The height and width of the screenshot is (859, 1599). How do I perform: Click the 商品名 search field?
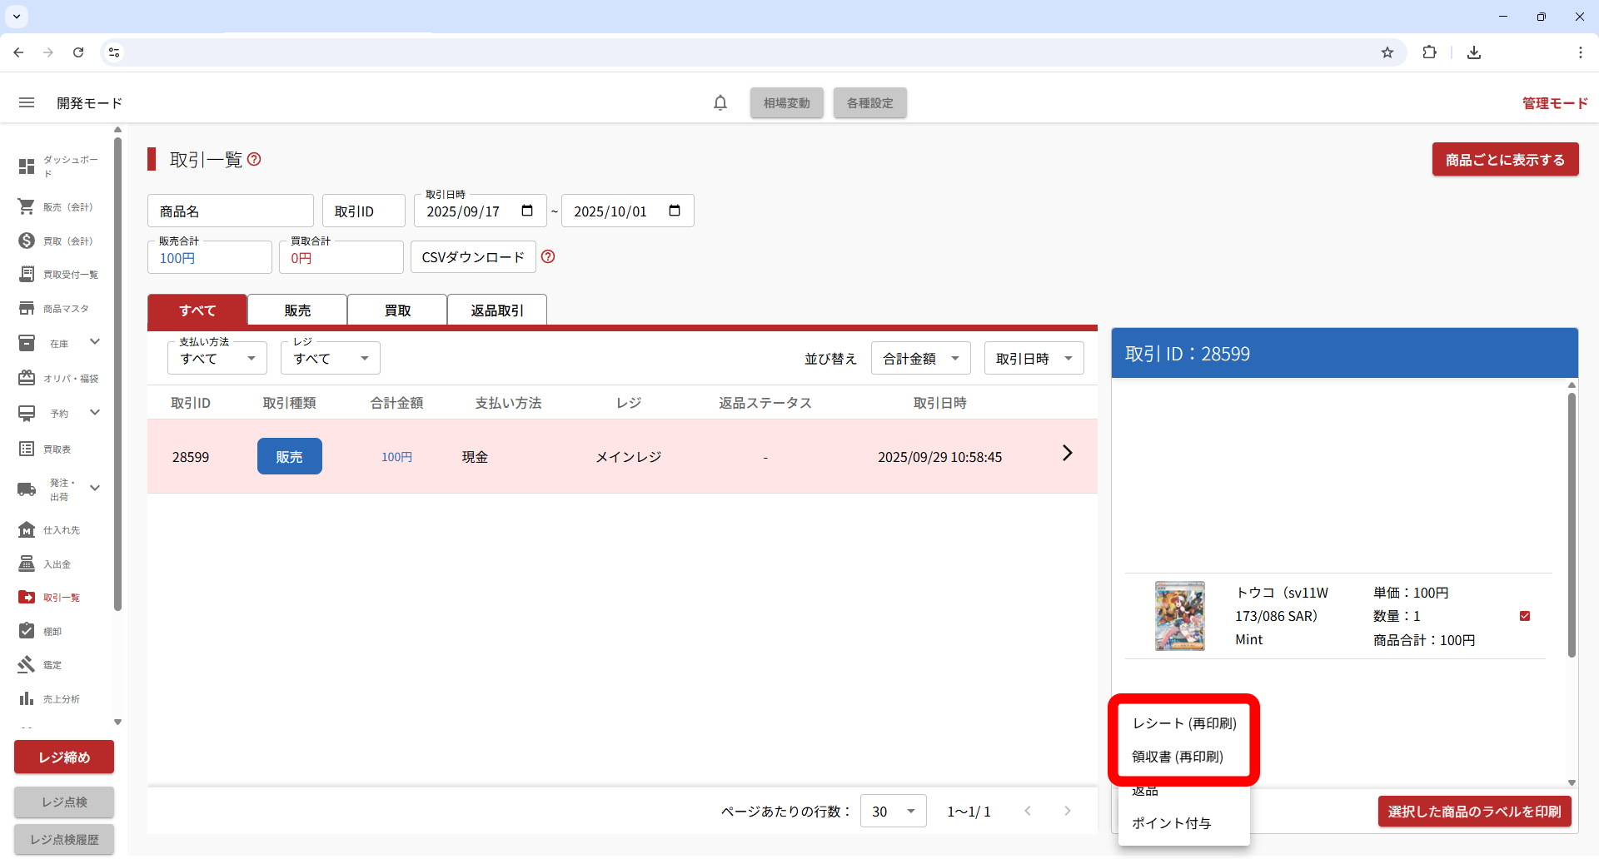[231, 211]
